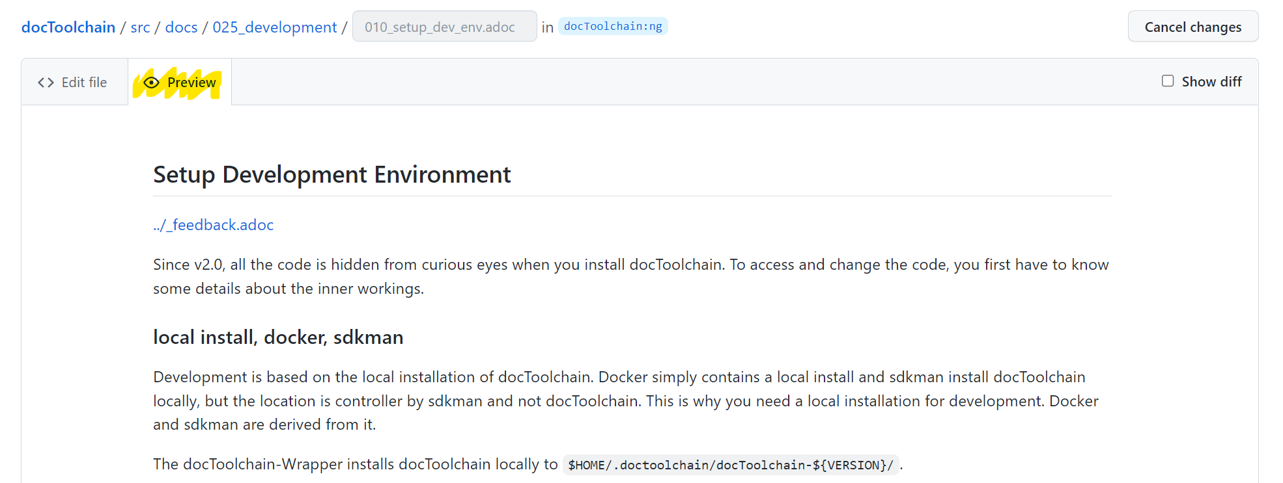Image resolution: width=1283 pixels, height=483 pixels.
Task: Click the docToolchain:ng branch label
Action: (613, 26)
